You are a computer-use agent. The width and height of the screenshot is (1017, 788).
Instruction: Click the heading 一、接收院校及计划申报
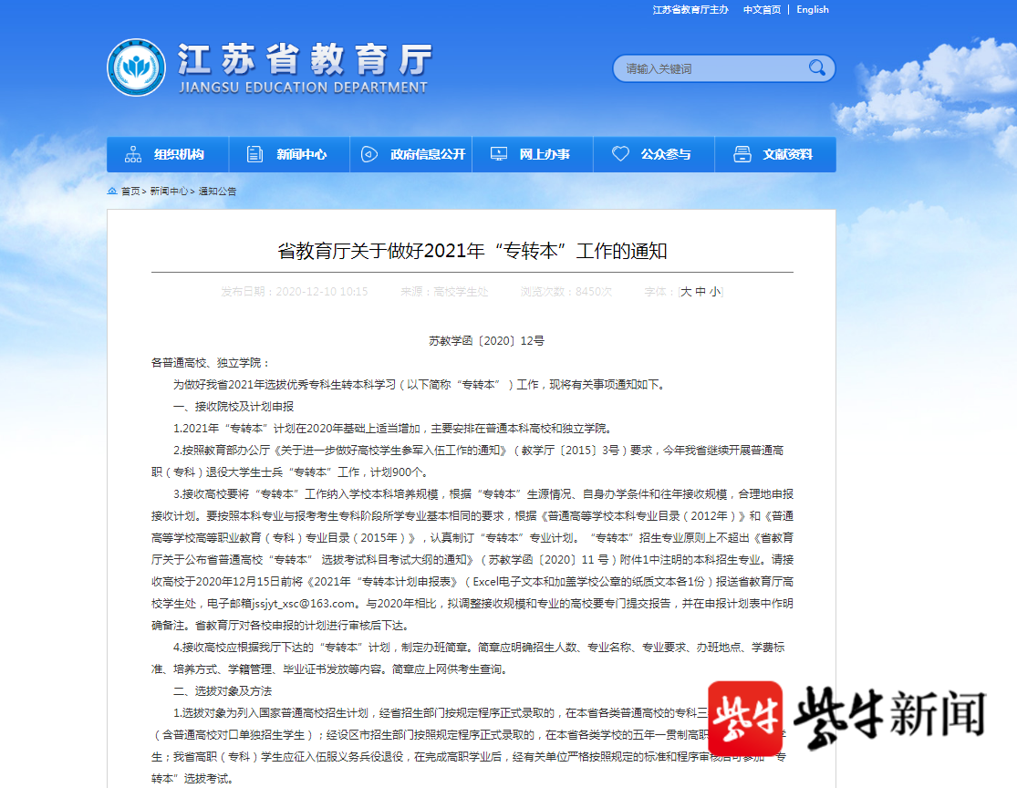pyautogui.click(x=233, y=407)
